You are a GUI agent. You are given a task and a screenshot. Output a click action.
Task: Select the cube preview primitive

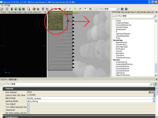click(x=16, y=9)
